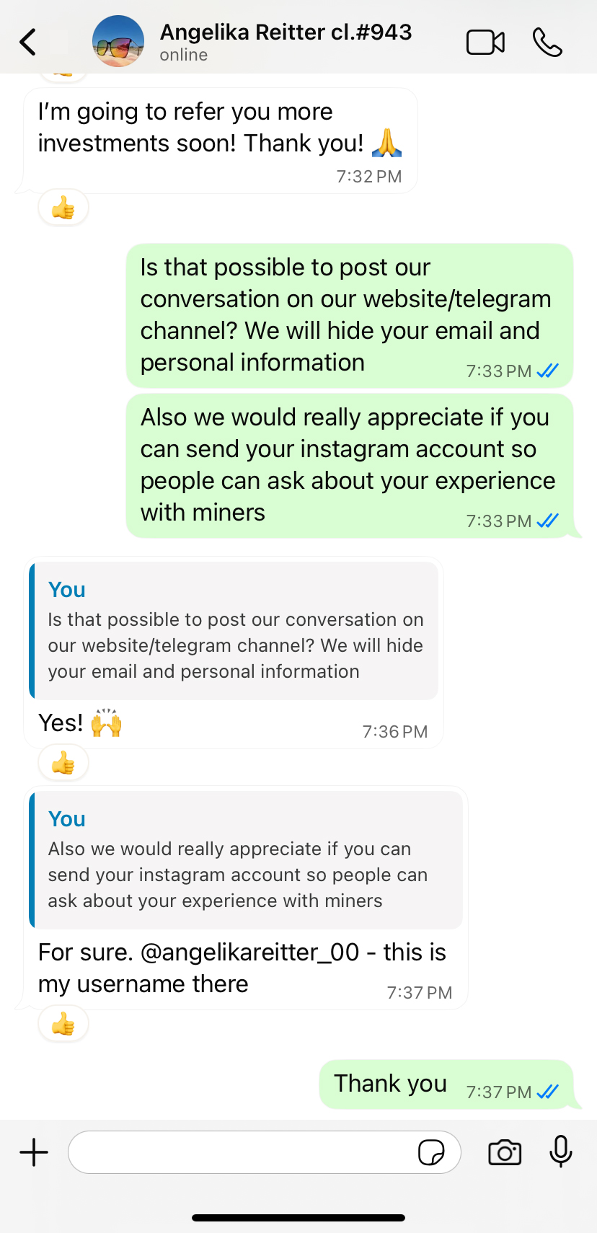
Task: Jump to quoted 'Is that possible to post' message
Action: point(235,632)
